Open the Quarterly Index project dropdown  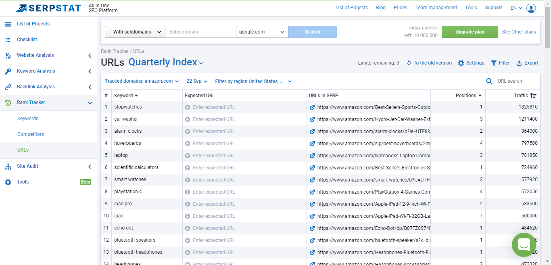[166, 62]
